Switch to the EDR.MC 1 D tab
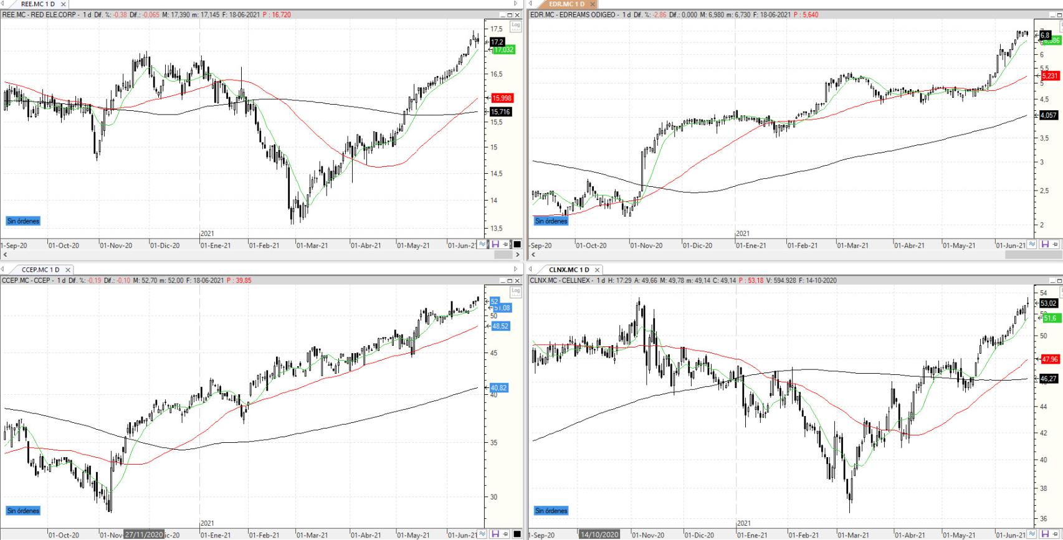The image size is (1063, 540). click(566, 4)
